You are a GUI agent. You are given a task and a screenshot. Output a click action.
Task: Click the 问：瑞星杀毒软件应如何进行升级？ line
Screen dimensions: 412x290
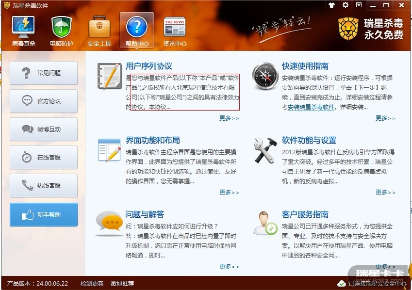[172, 226]
